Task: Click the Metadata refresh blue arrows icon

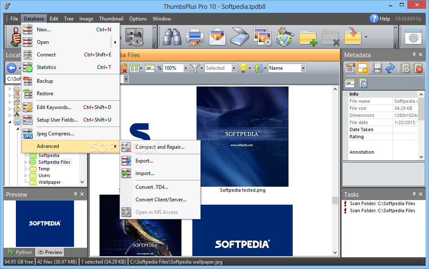Action: coord(390,68)
